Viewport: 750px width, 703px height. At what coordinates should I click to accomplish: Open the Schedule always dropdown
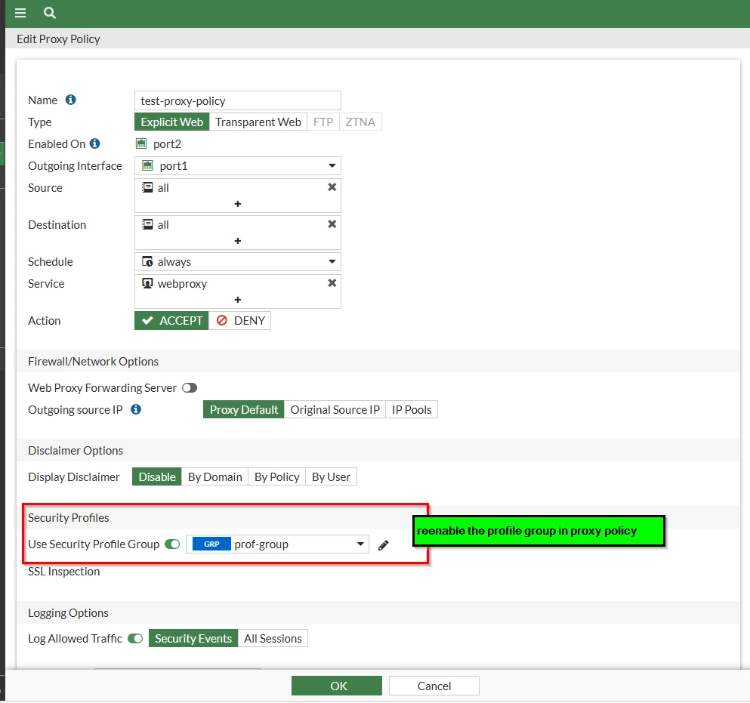(238, 261)
